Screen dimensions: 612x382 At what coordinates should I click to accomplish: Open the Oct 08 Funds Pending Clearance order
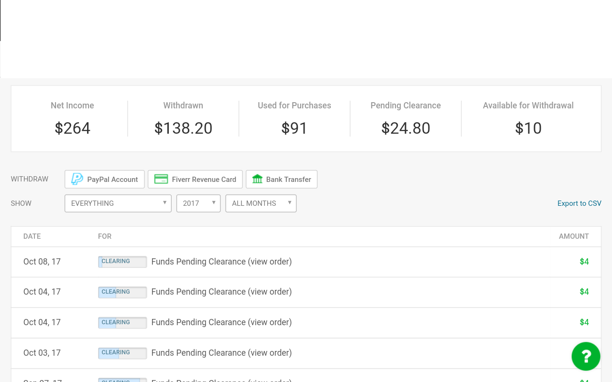click(270, 262)
